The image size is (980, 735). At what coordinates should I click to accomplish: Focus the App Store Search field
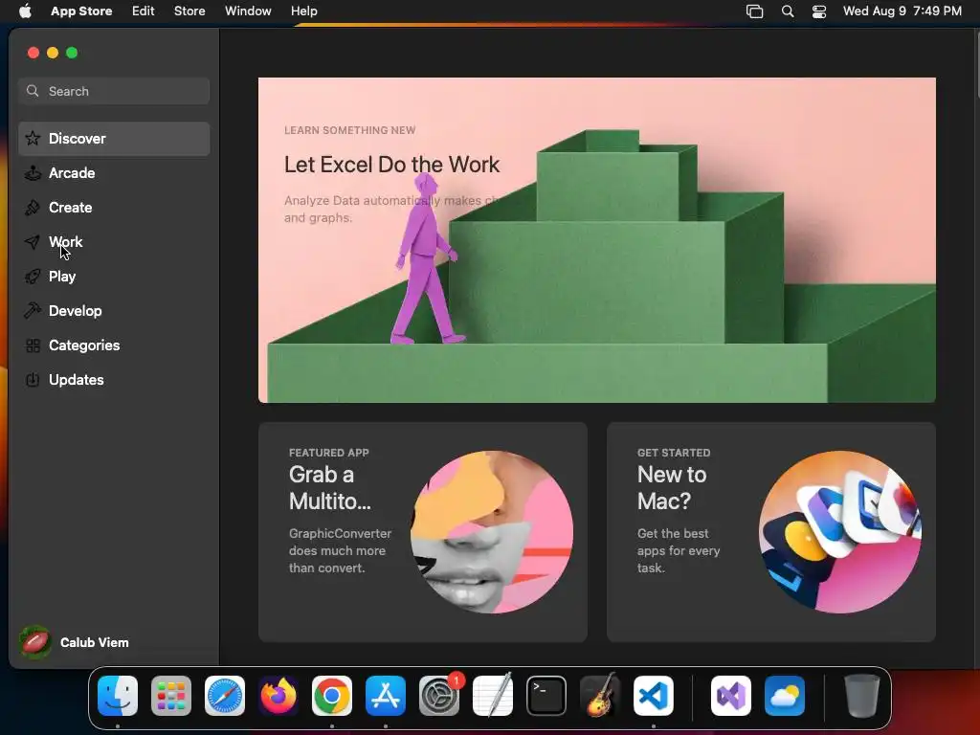point(114,91)
